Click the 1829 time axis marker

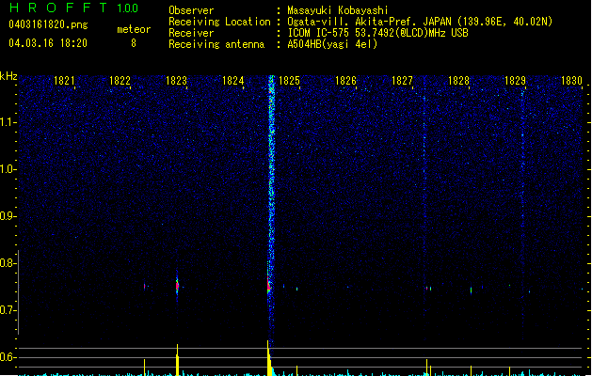pyautogui.click(x=515, y=81)
